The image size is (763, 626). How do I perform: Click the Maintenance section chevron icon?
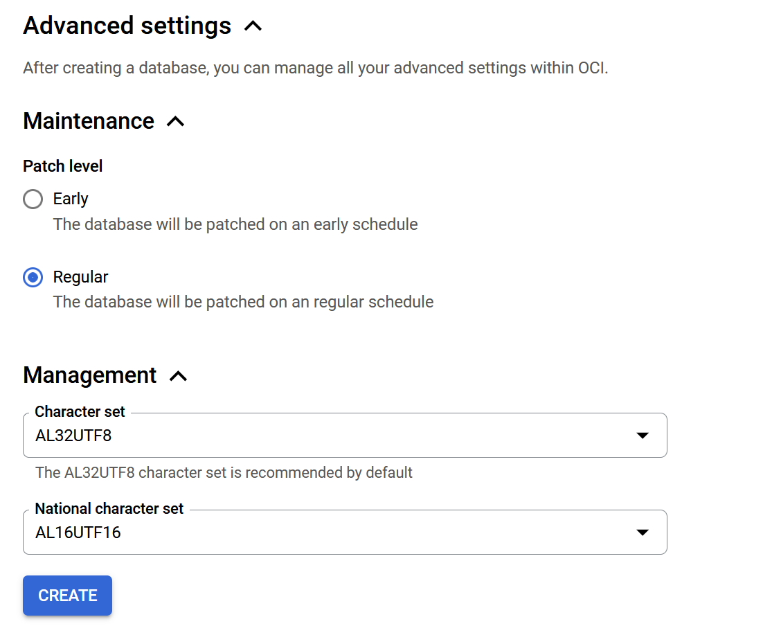[x=176, y=121]
